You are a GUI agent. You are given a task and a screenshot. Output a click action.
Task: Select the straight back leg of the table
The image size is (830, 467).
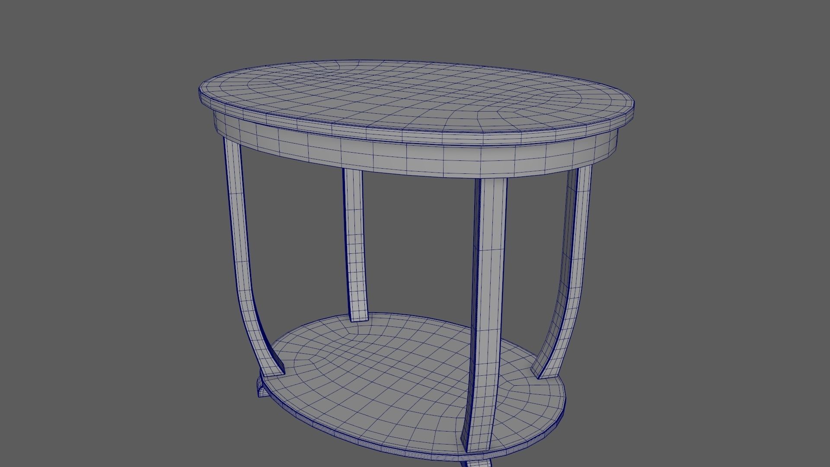[355, 244]
